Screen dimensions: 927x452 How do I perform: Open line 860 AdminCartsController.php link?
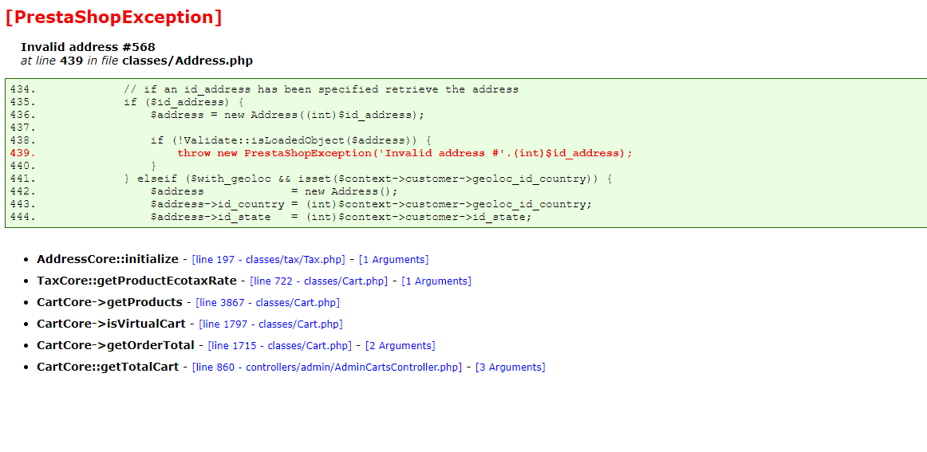point(327,367)
